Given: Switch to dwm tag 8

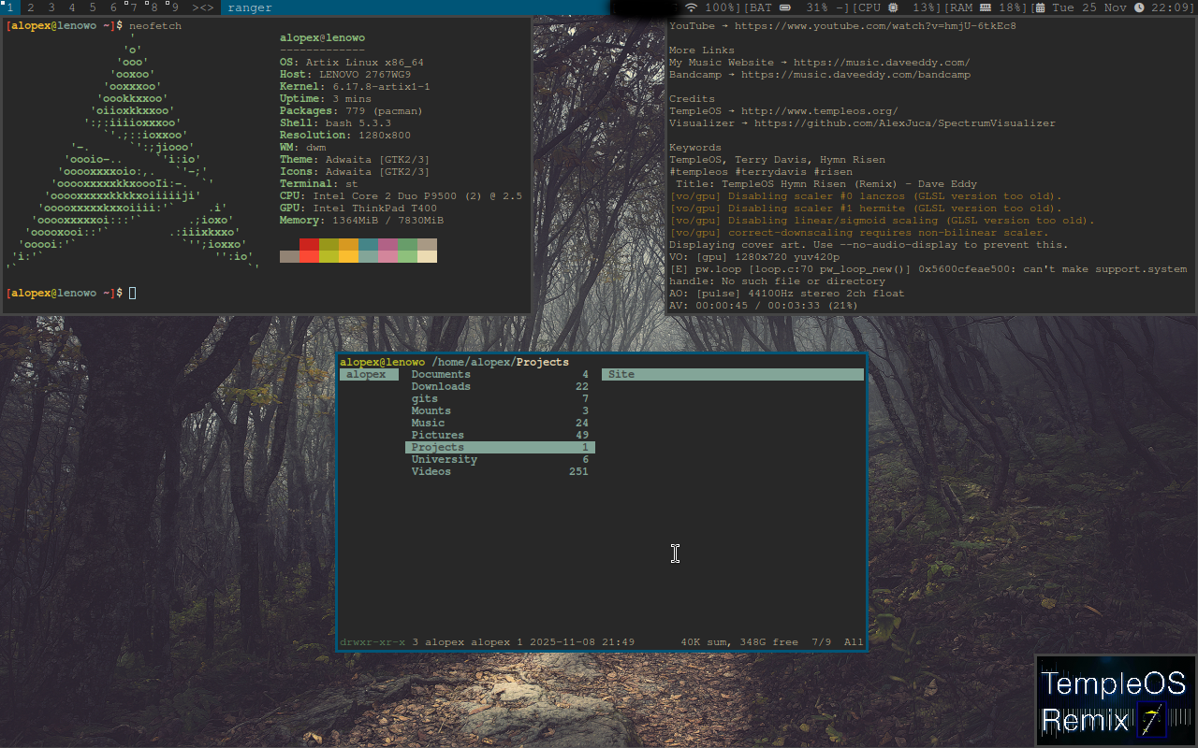Looking at the screenshot, I should [154, 7].
